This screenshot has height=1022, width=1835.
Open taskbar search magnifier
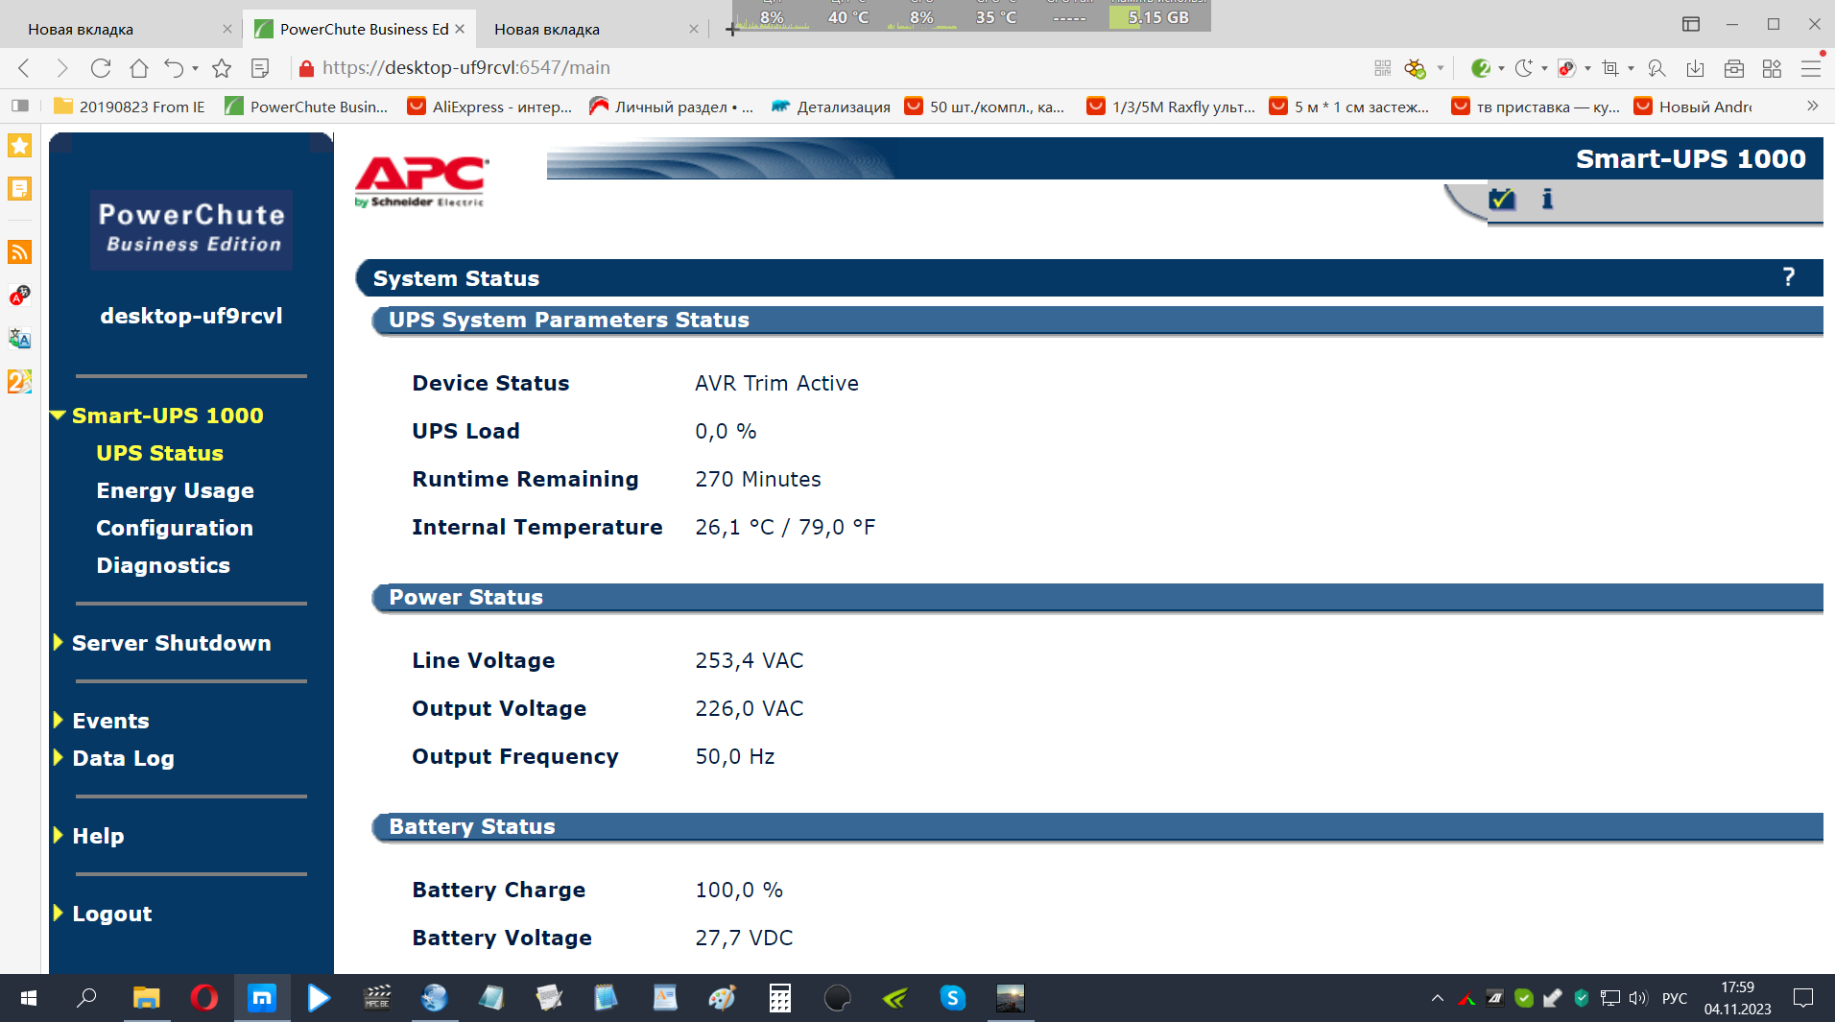coord(86,999)
